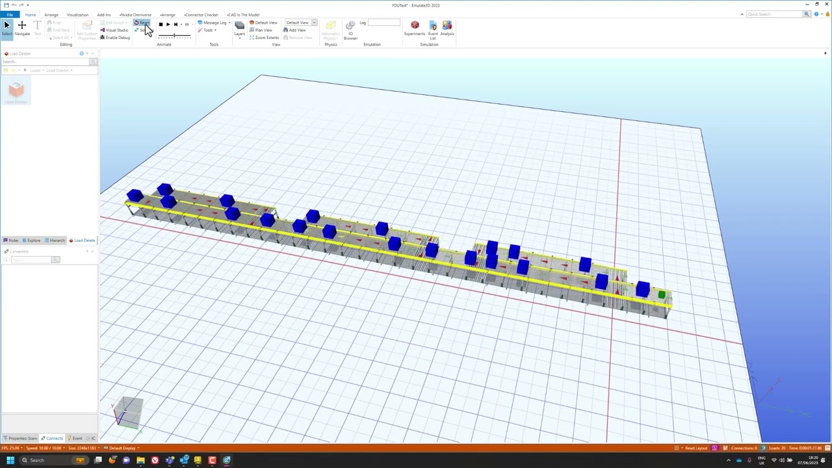Click the view orientation cube
The width and height of the screenshot is (832, 468).
pyautogui.click(x=129, y=412)
